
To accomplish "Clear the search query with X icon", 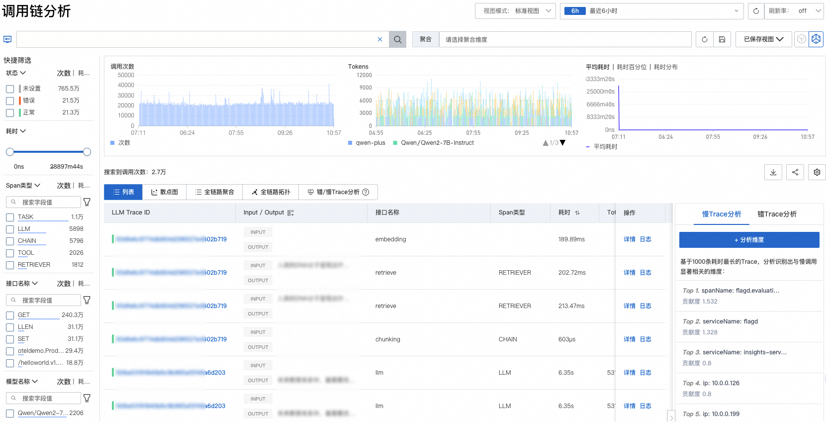I will tap(380, 39).
